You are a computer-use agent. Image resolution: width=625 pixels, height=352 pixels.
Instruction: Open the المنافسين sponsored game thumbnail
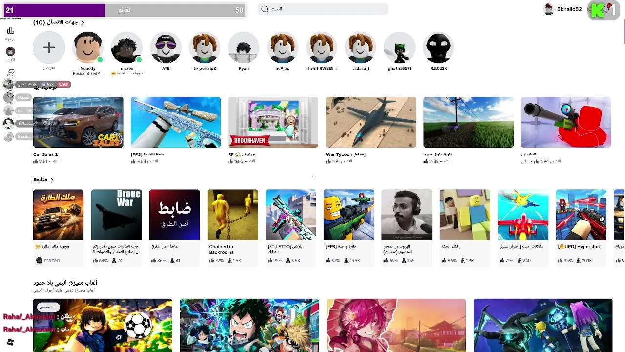point(566,122)
